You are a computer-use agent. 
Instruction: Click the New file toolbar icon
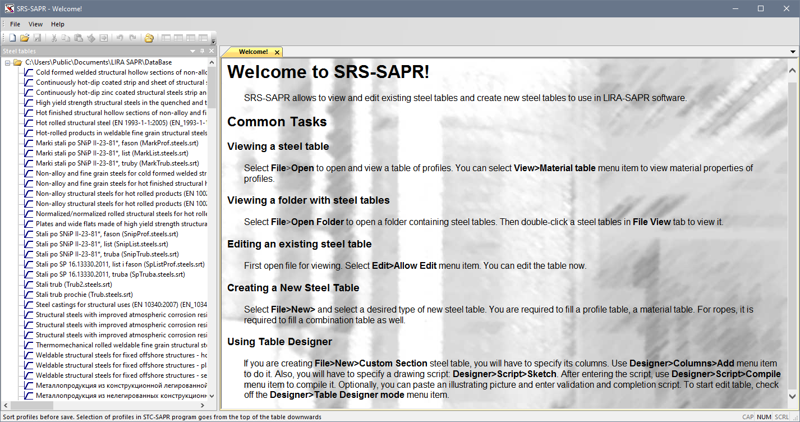click(x=12, y=38)
